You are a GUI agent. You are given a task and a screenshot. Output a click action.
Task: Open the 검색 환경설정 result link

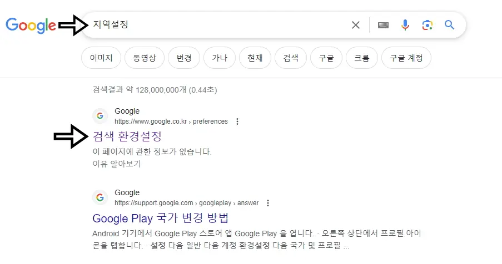pyautogui.click(x=127, y=136)
